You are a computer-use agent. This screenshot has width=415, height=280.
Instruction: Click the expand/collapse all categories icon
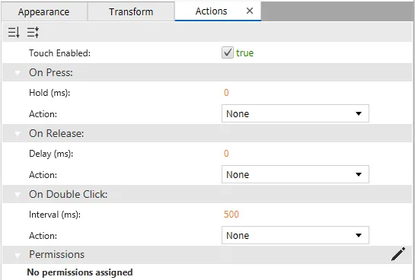[33, 32]
